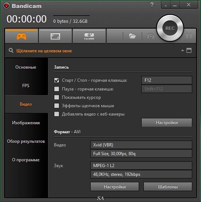Click the MPEG-1 L2 audio codec field
Screen dimensions: 201x202
tap(141, 165)
